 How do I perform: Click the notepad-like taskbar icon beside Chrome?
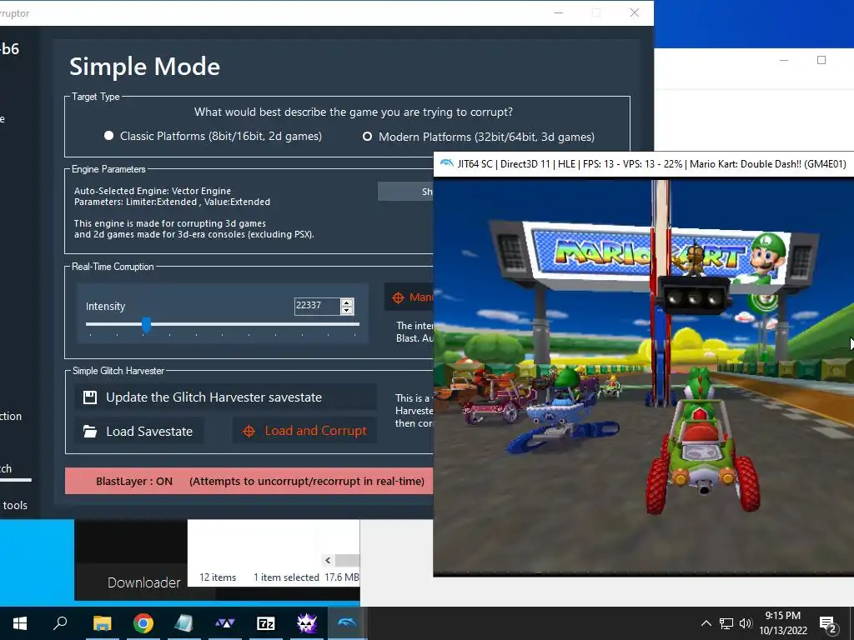pos(183,623)
